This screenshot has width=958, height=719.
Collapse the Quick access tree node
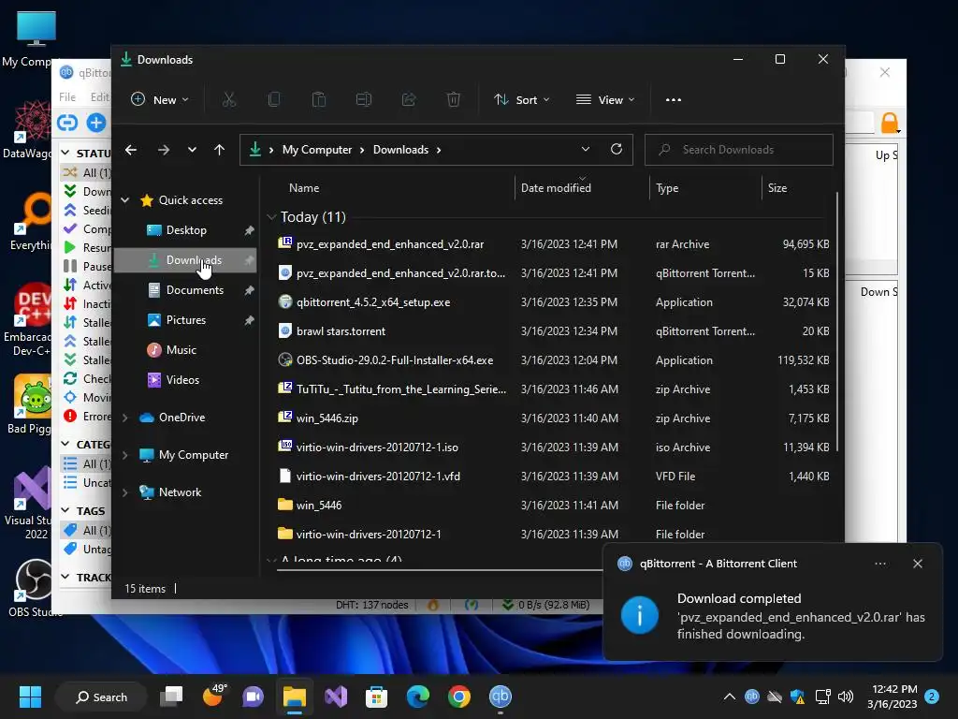(x=125, y=200)
